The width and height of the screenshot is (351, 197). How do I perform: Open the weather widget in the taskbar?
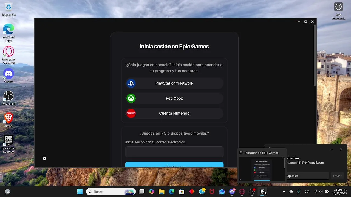coord(8,192)
